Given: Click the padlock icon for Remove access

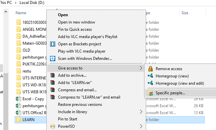Looking at the screenshot, I should [150, 69].
